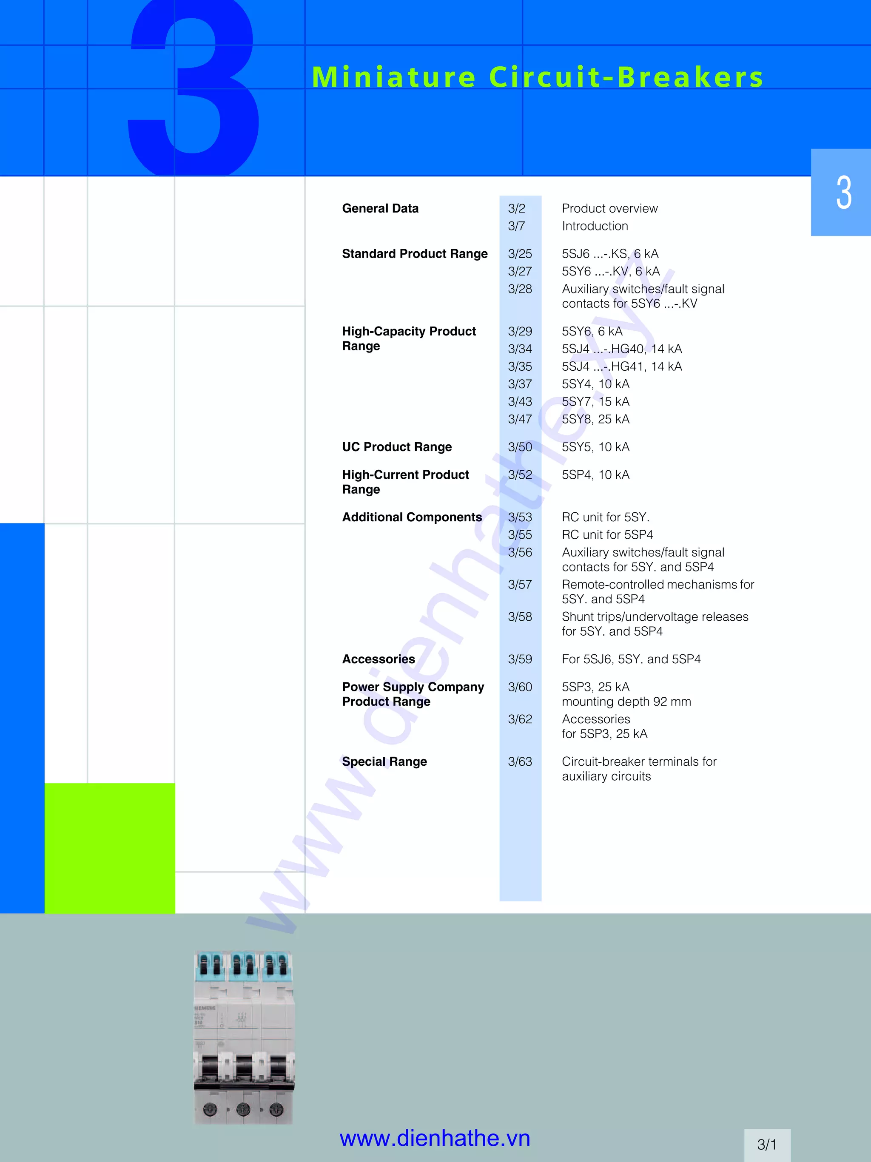Open page 3/27 5SY6 ...-.KV entry

point(610,272)
